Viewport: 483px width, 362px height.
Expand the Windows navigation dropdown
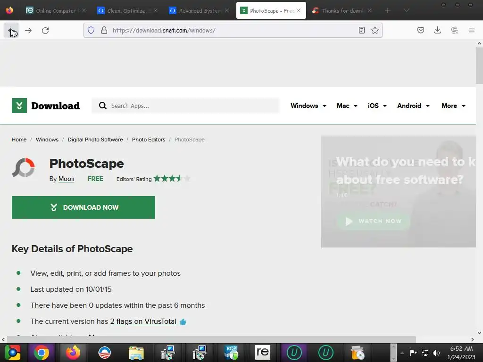308,106
